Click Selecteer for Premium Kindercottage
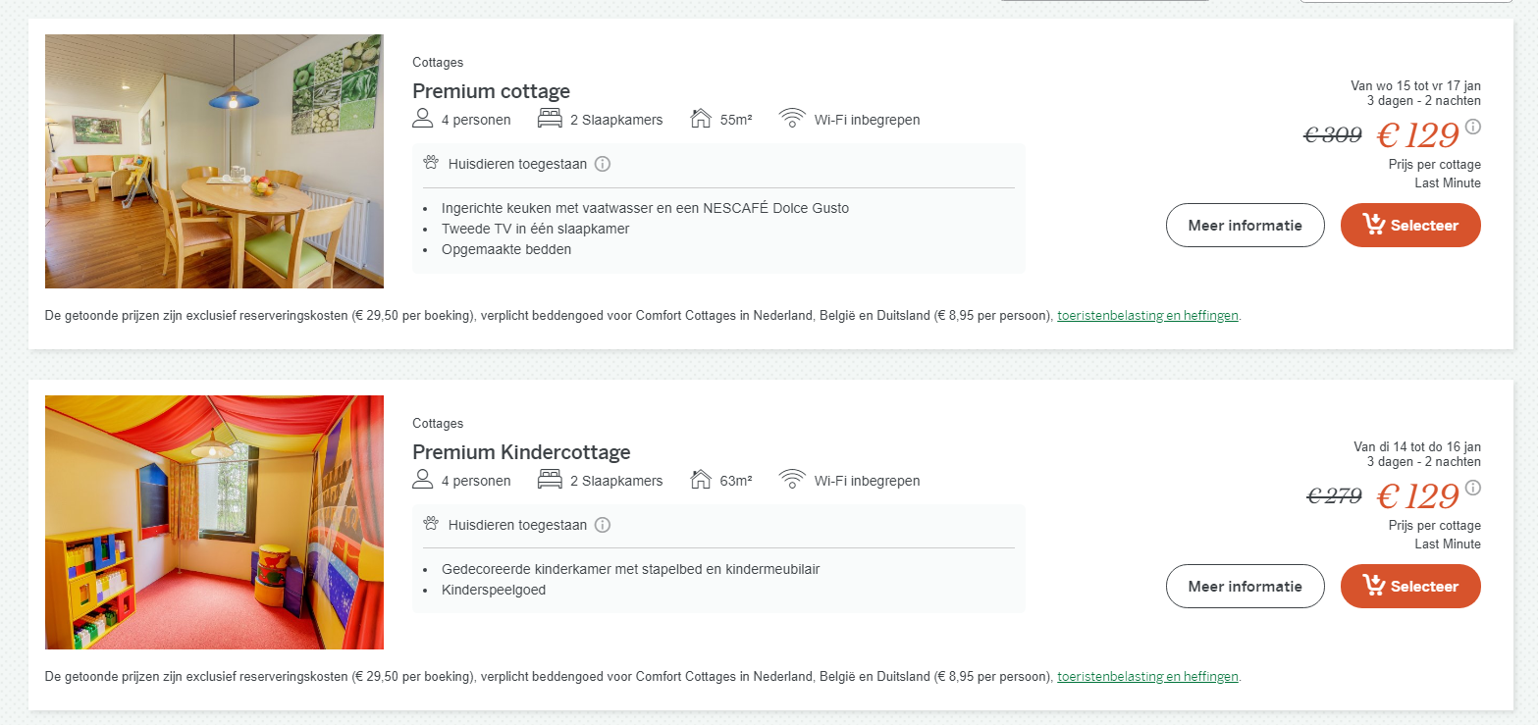 click(1410, 586)
